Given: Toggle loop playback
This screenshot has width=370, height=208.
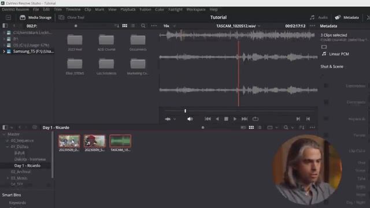Looking at the screenshot, I should 256,119.
